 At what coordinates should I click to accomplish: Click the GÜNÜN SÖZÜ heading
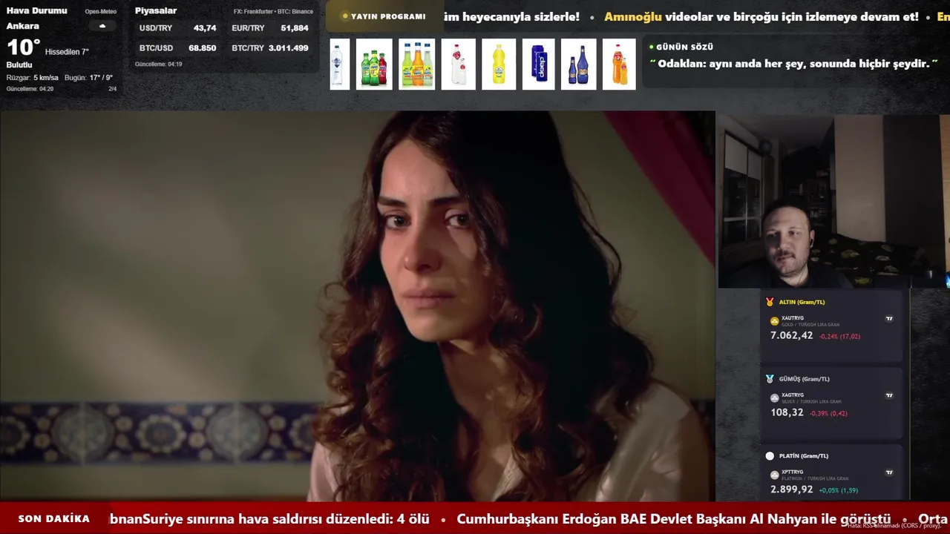(x=684, y=47)
